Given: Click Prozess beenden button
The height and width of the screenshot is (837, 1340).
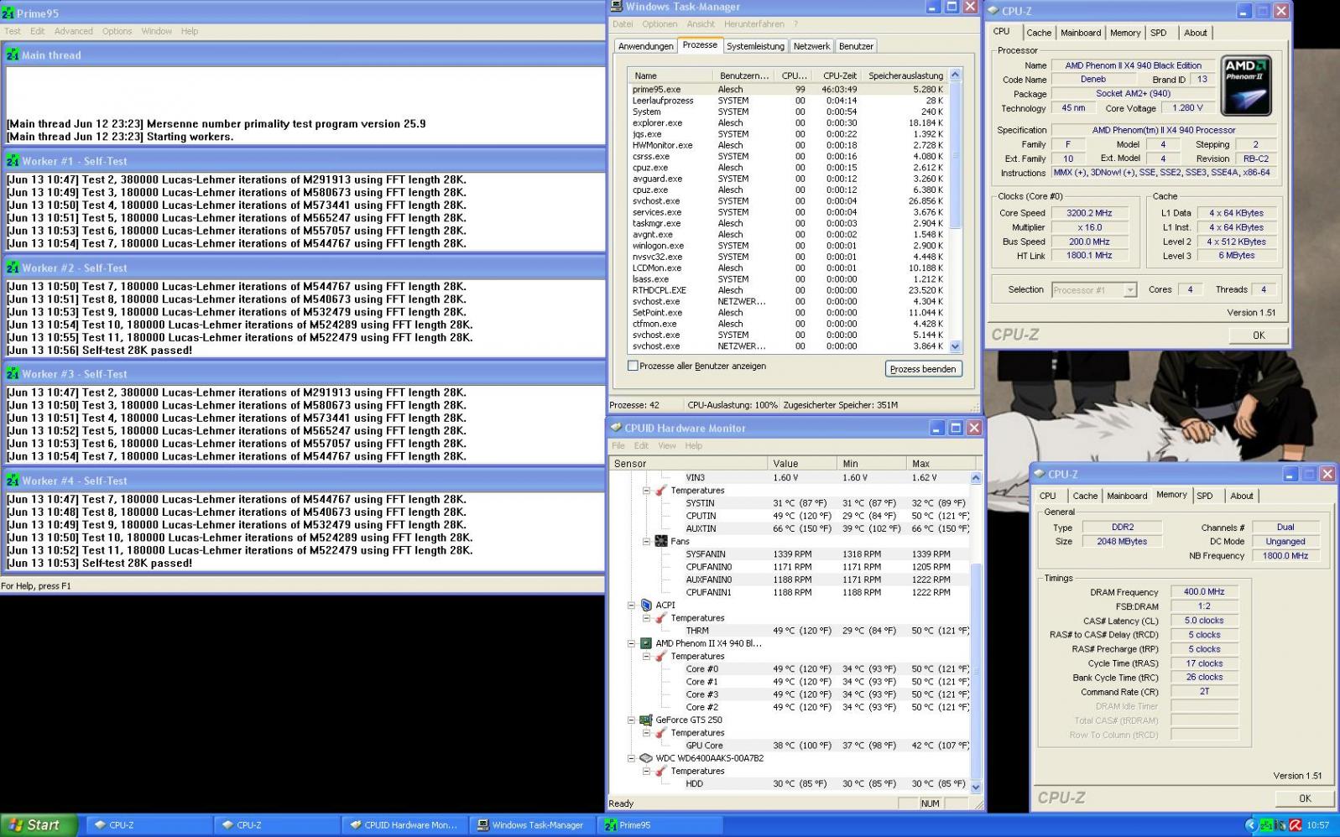Looking at the screenshot, I should (x=922, y=369).
